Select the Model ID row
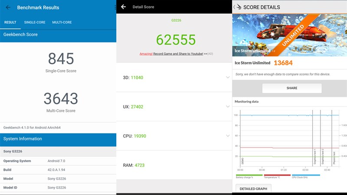 [58, 188]
